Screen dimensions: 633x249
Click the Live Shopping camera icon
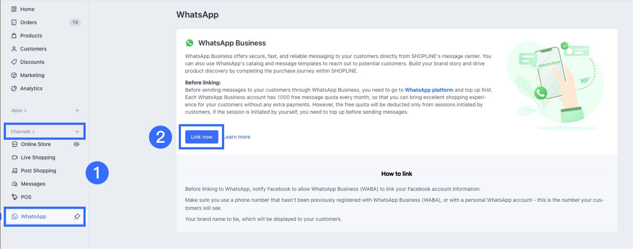(15, 158)
